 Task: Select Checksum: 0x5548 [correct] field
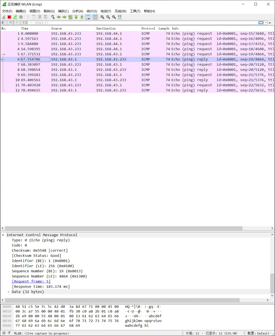[40, 251]
